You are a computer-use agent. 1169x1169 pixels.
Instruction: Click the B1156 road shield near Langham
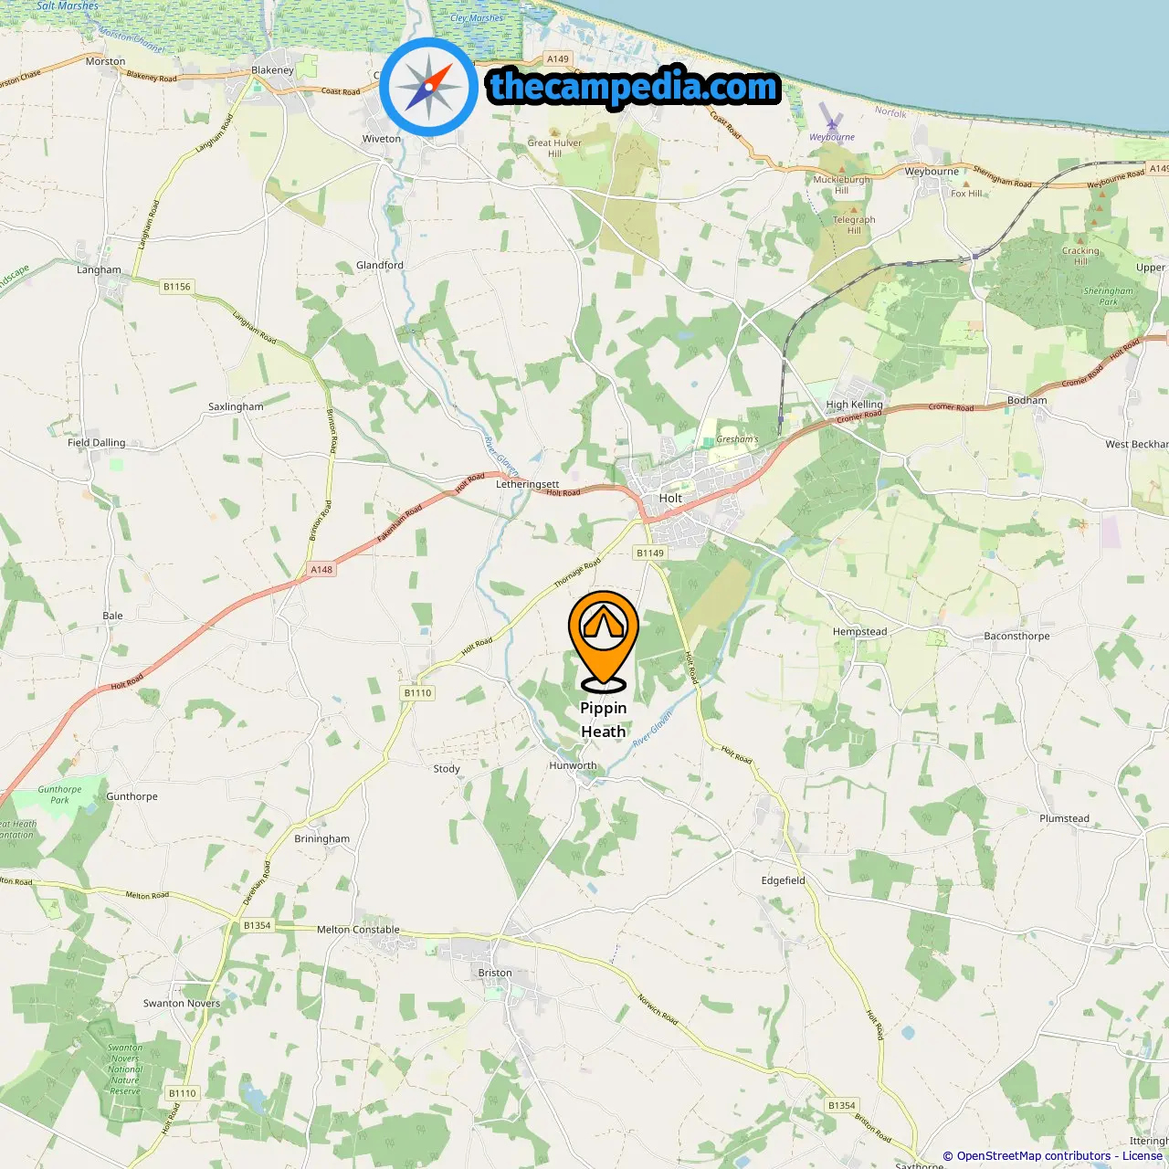pyautogui.click(x=177, y=286)
